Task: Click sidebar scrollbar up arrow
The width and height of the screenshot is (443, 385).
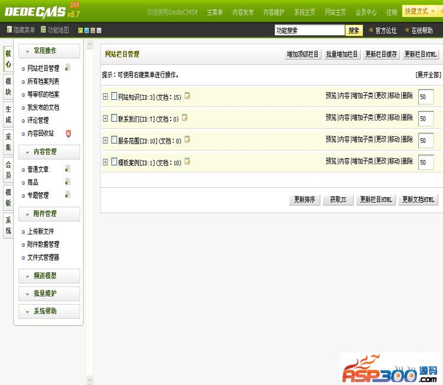Action: click(x=90, y=44)
